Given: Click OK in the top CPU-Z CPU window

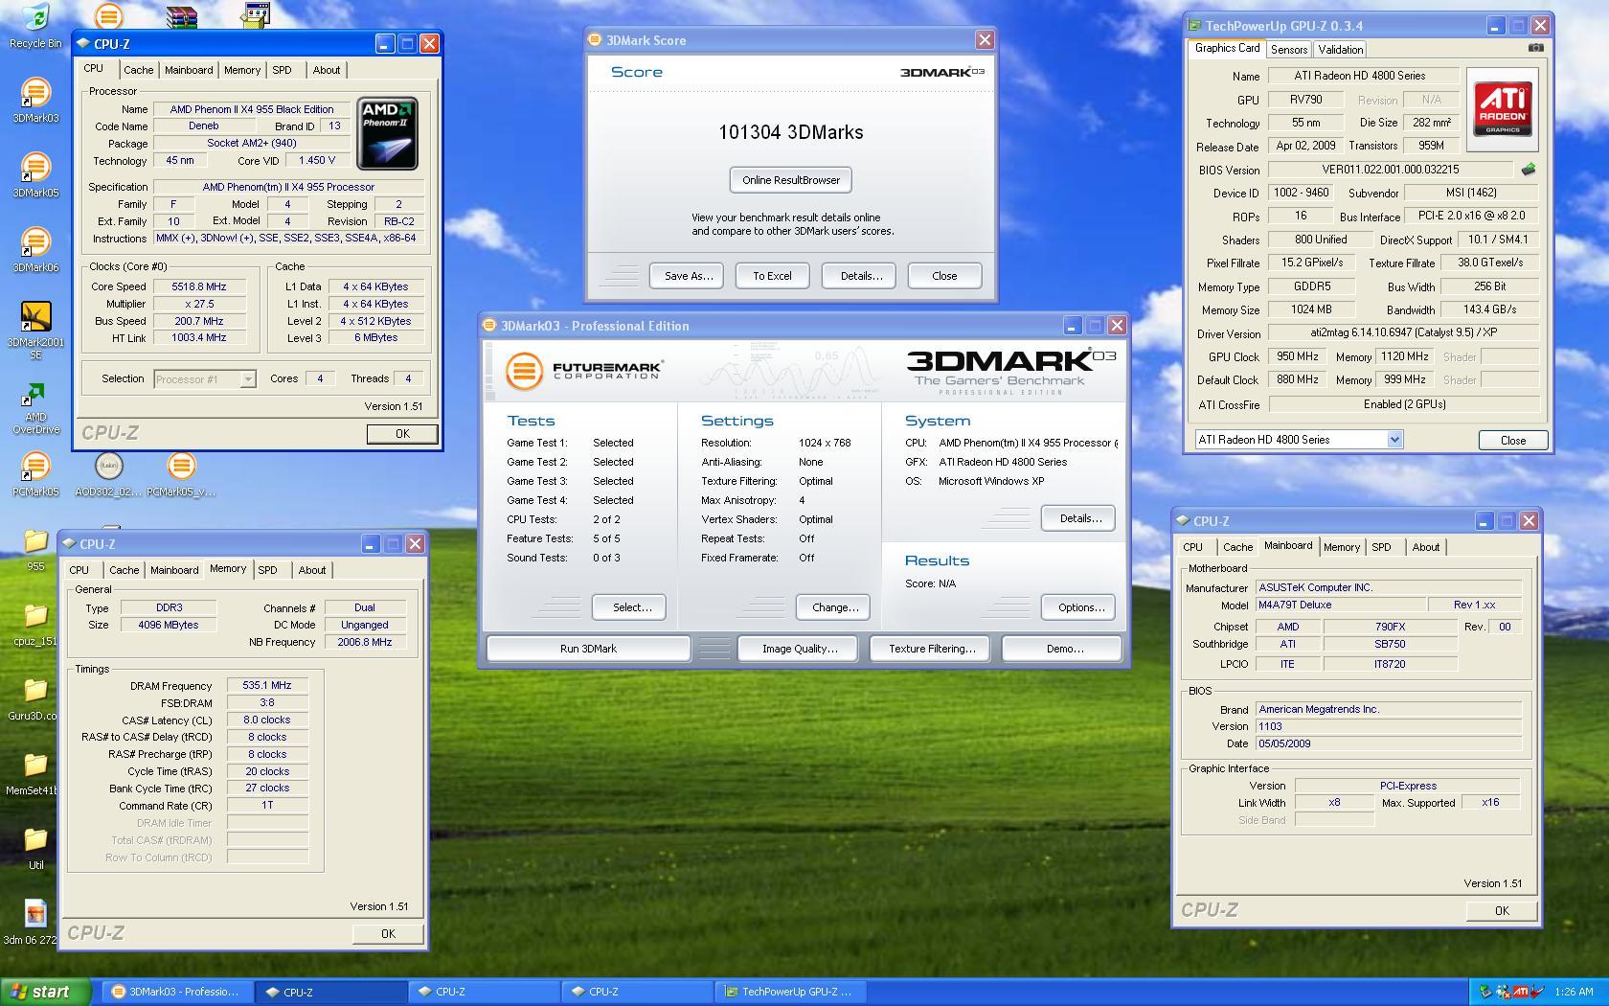Looking at the screenshot, I should (x=402, y=434).
